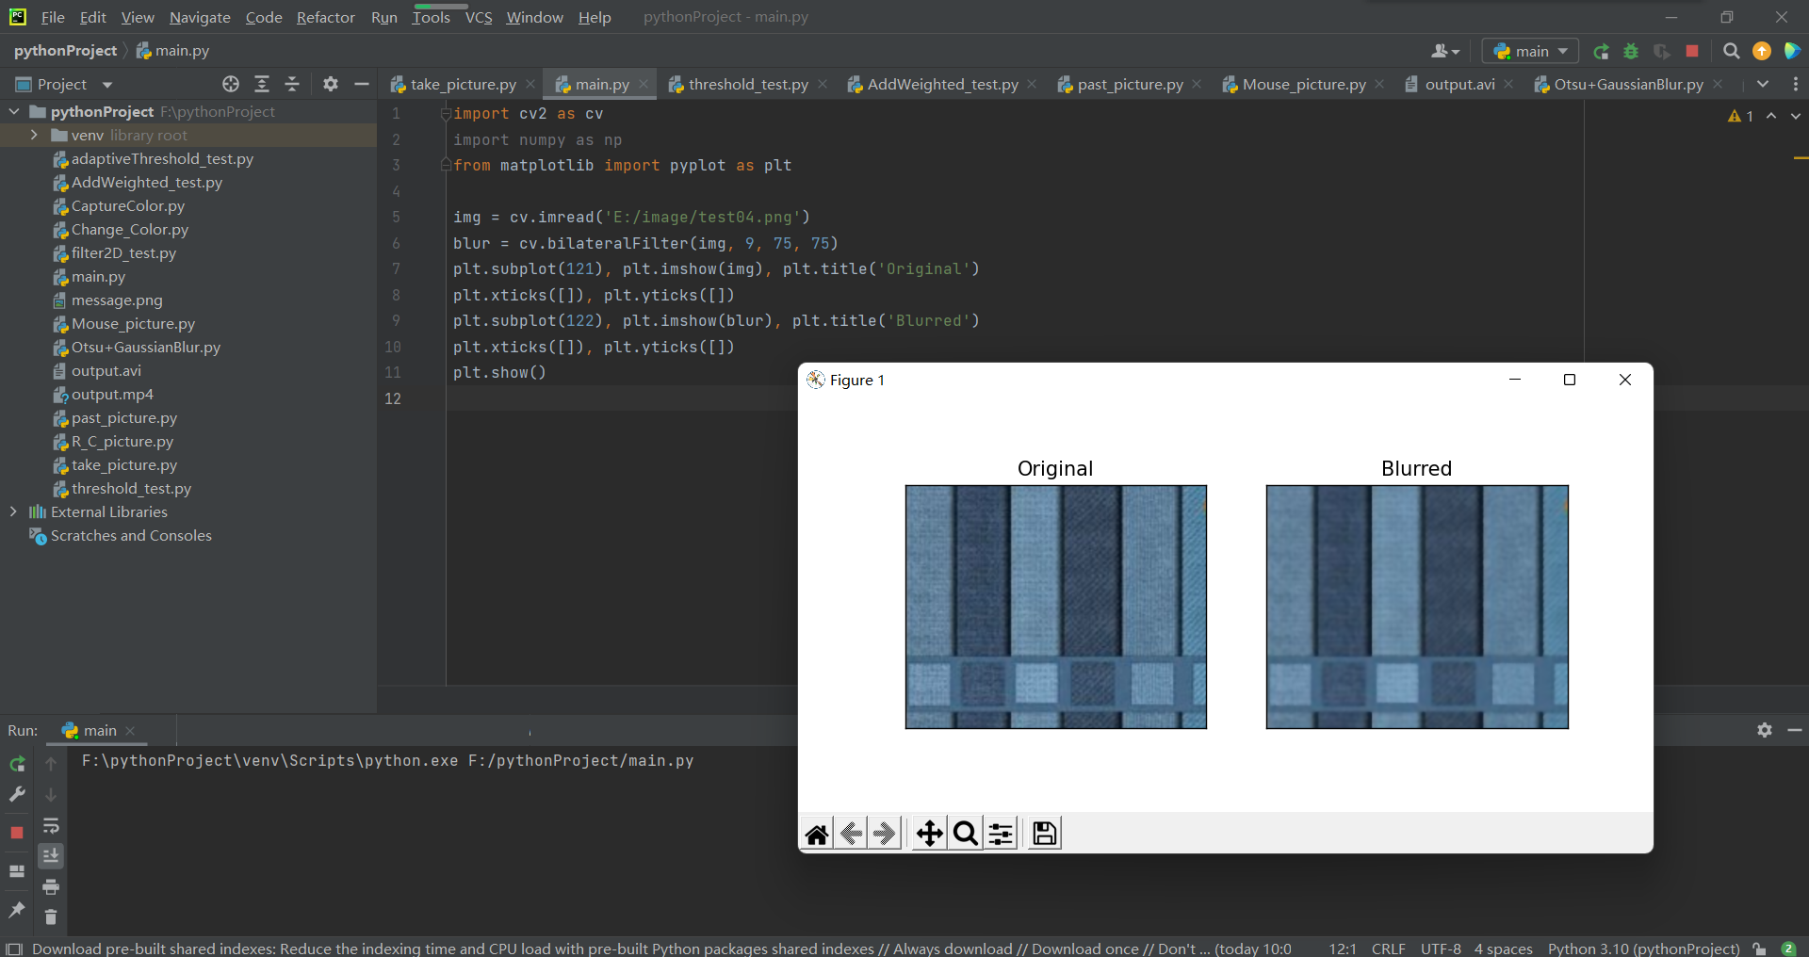Click the UTF-8 encoding in status bar
Viewport: 1809px width, 957px height.
[x=1440, y=949]
